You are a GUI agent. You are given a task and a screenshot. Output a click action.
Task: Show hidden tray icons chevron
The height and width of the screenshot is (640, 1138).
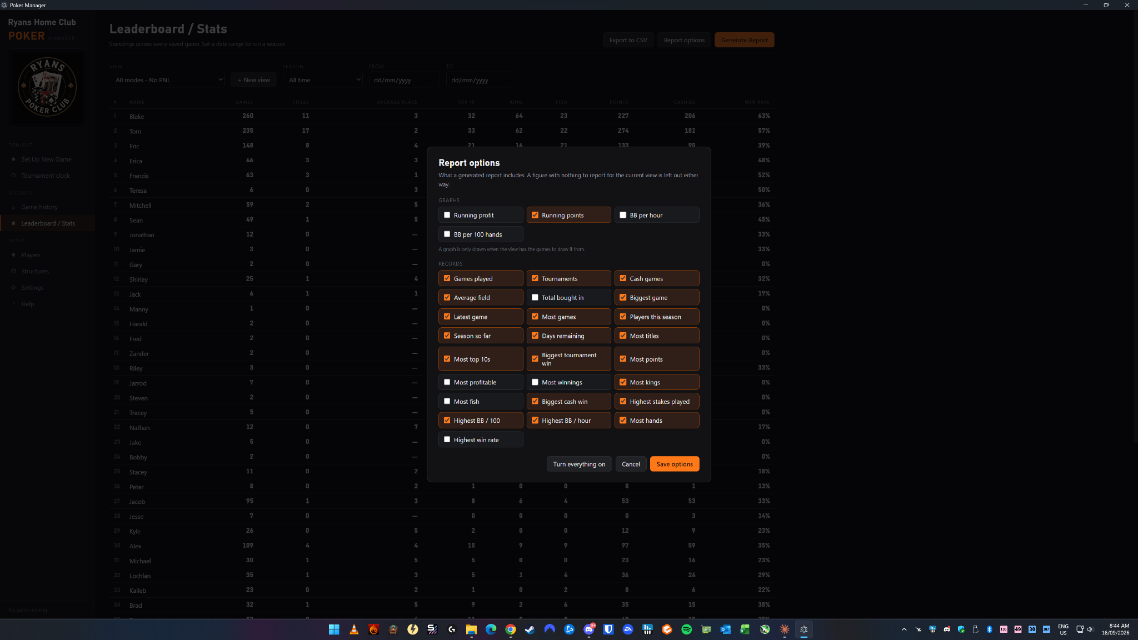click(x=904, y=629)
